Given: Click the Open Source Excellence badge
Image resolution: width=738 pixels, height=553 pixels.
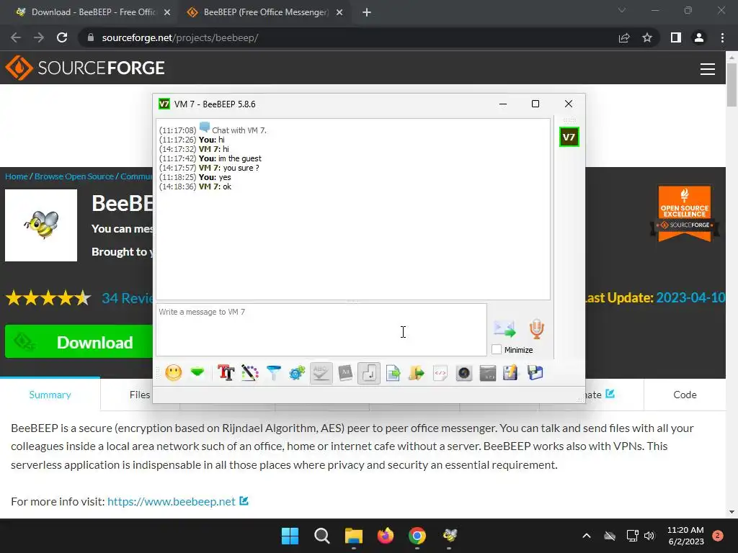Looking at the screenshot, I should (685, 213).
